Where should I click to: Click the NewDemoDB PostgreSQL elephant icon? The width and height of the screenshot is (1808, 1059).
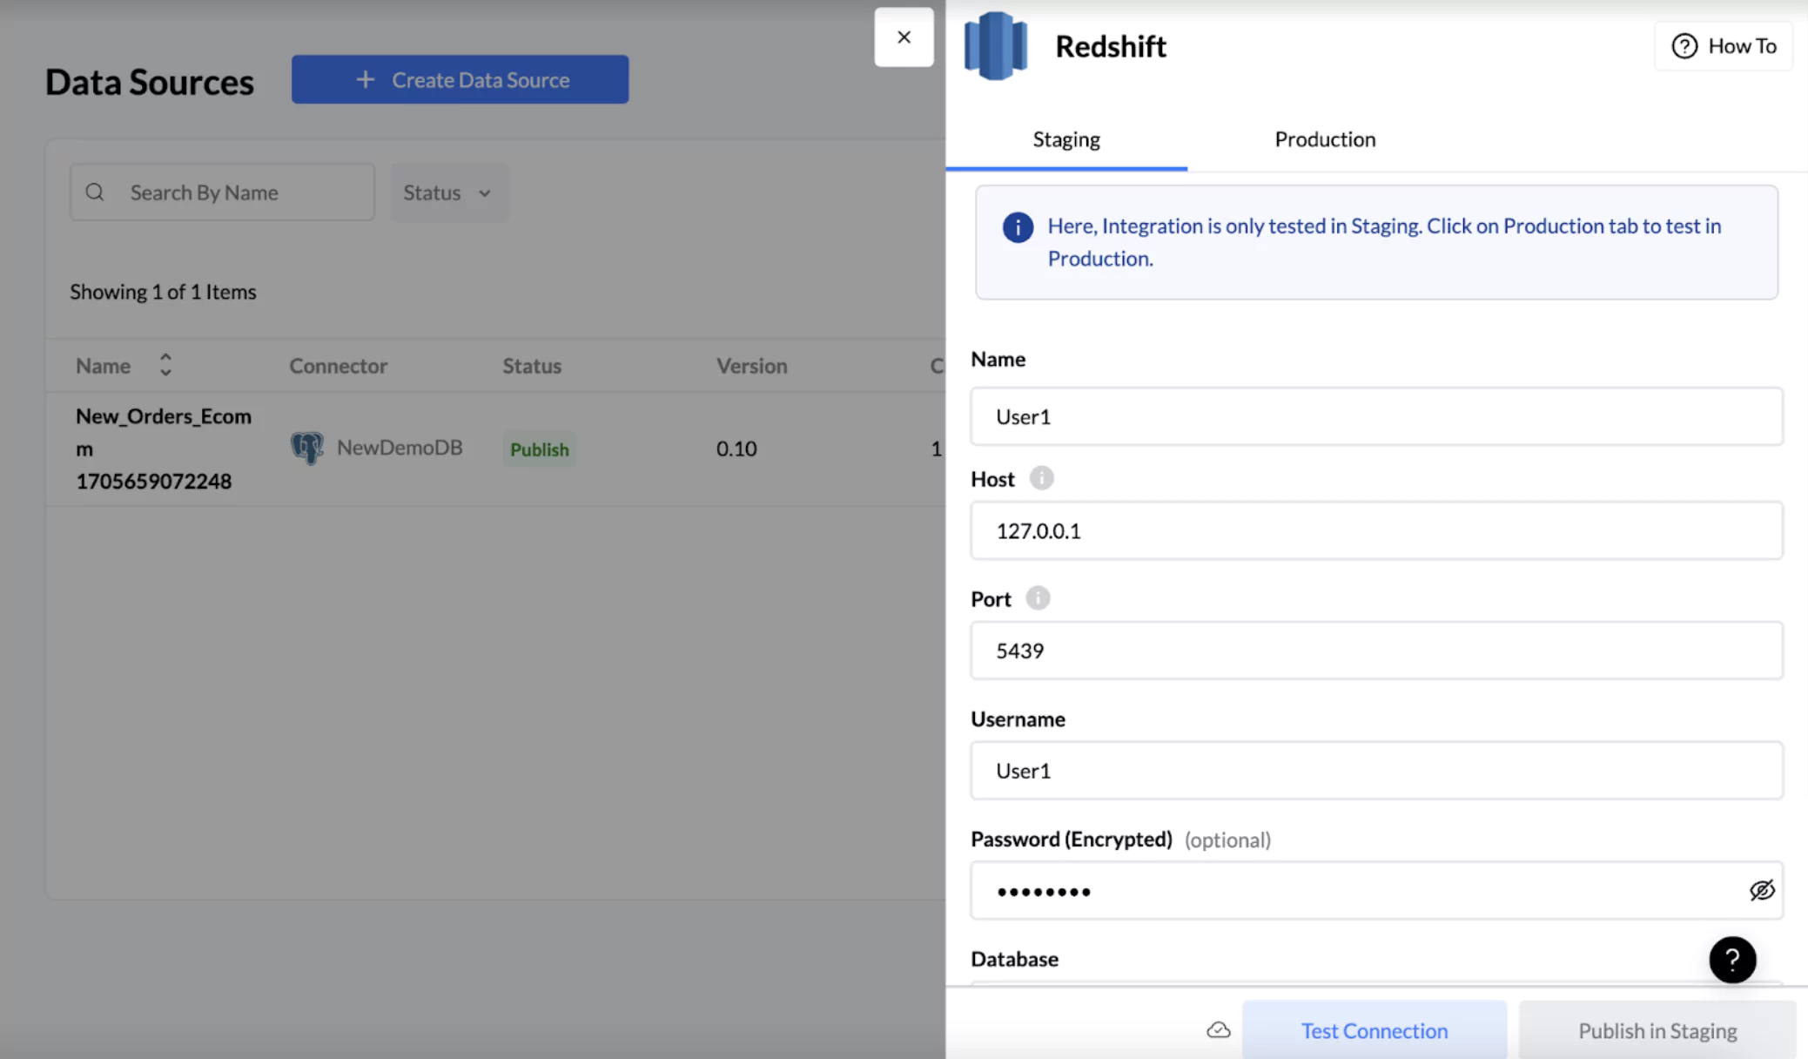click(x=306, y=448)
